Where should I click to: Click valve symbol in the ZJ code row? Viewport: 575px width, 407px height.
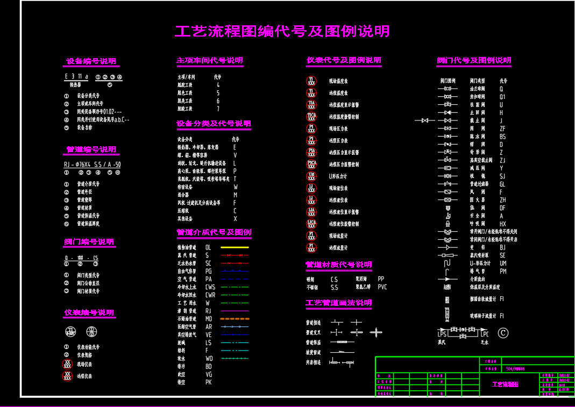448,160
